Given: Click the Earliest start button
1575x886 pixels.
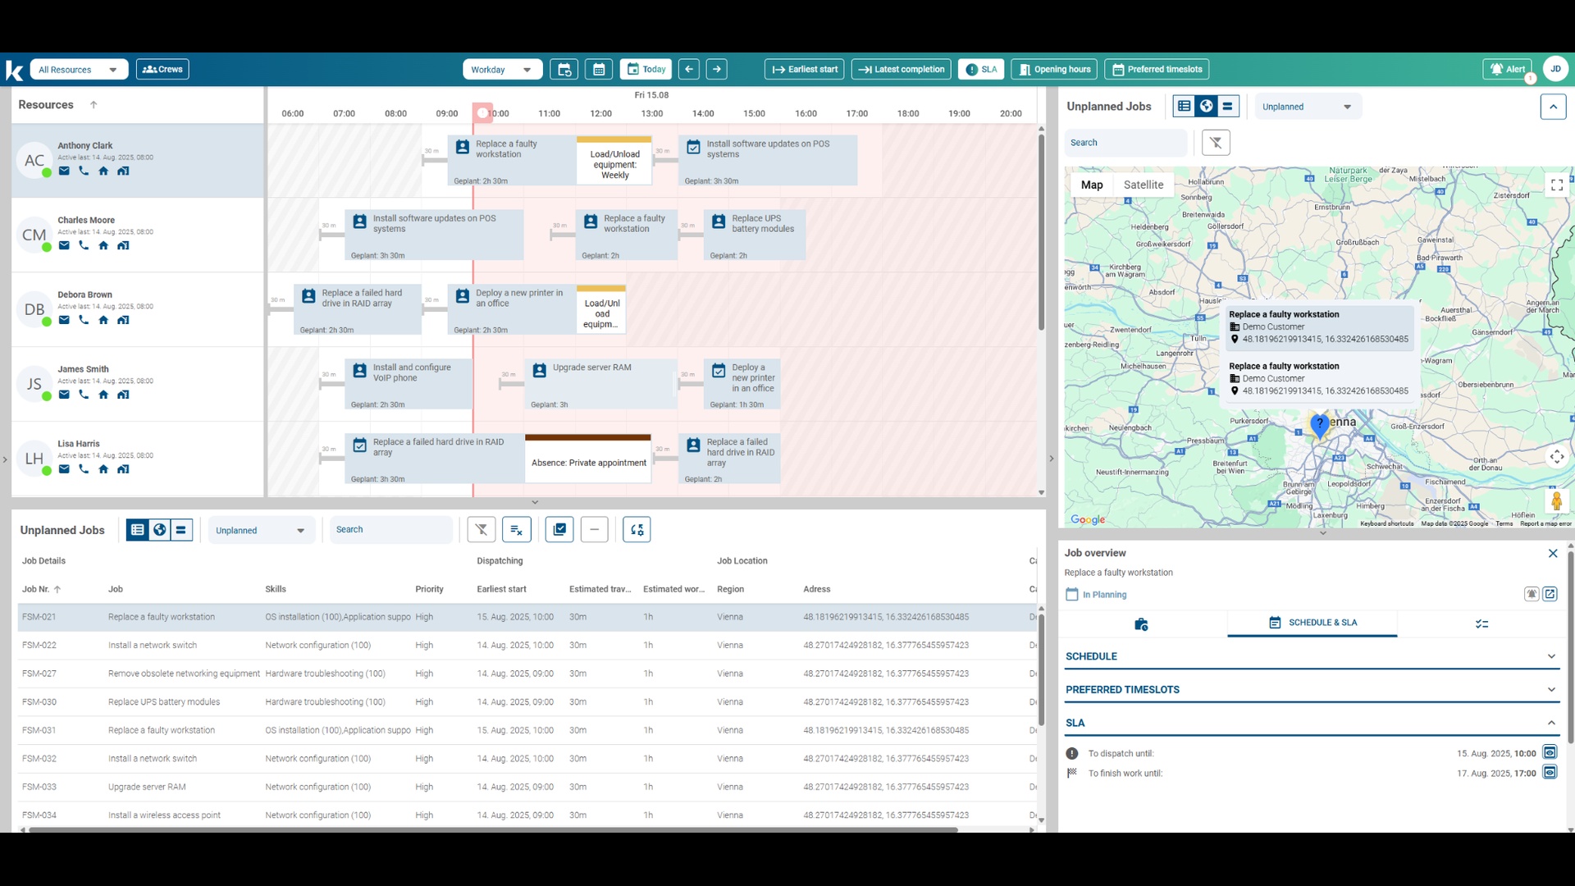Looking at the screenshot, I should click(804, 70).
